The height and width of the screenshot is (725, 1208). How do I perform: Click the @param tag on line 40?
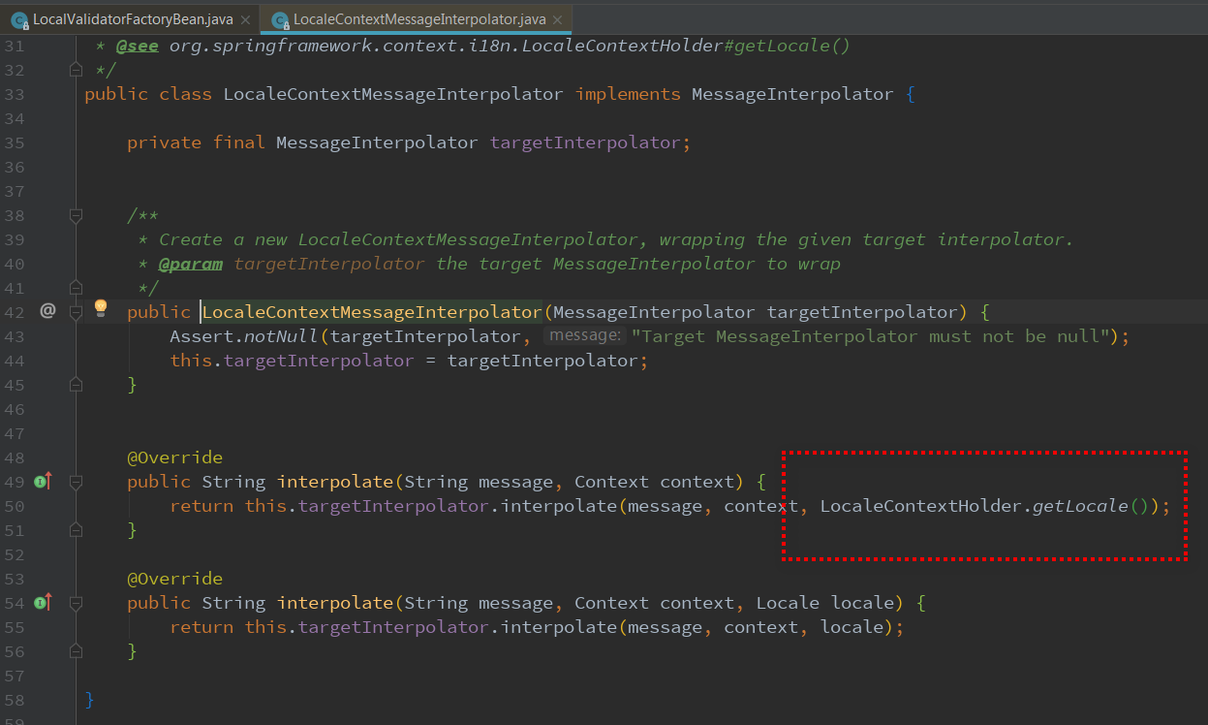(x=191, y=264)
